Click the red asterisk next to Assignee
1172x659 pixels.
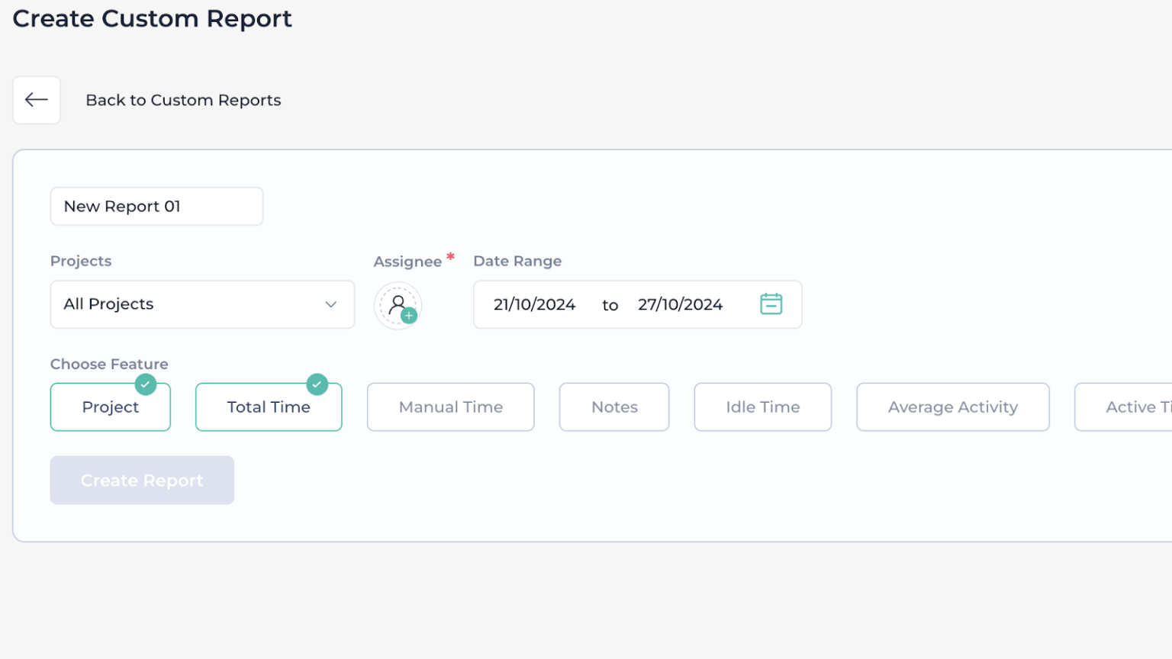tap(450, 257)
